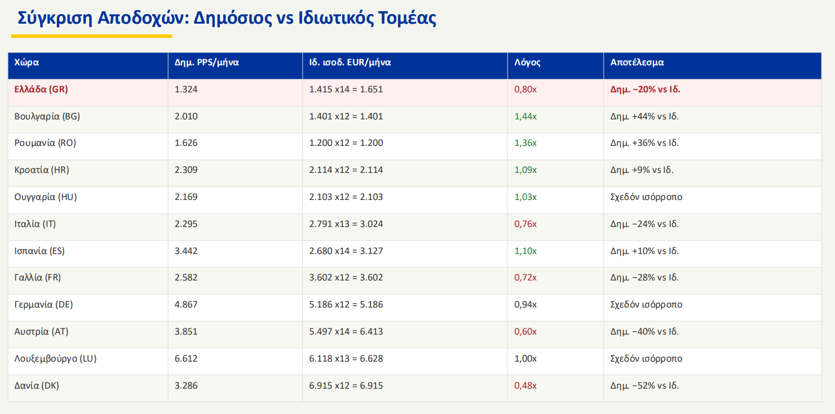Image resolution: width=835 pixels, height=414 pixels.
Task: Click the Δημ. −40% vs Ιδ. result
Action: [x=644, y=332]
